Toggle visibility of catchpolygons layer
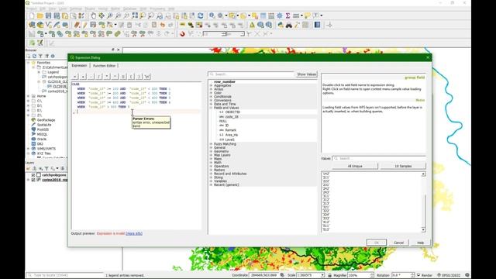The height and width of the screenshot is (279, 496). click(33, 175)
